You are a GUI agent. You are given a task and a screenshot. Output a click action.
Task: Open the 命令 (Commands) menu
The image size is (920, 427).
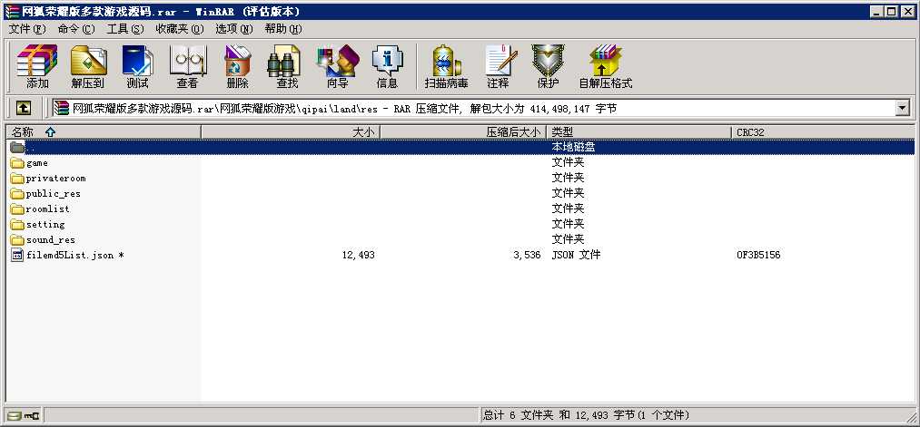click(76, 29)
